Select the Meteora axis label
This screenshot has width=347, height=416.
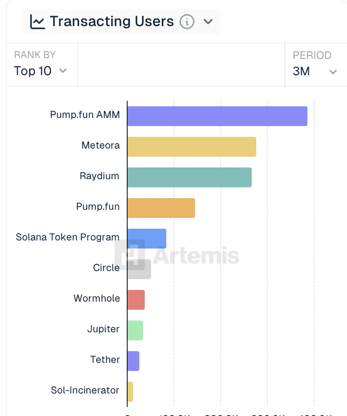[x=101, y=145]
